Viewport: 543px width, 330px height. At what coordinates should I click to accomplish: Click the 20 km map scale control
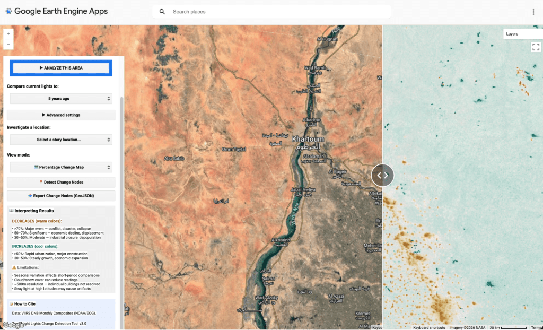(509, 327)
